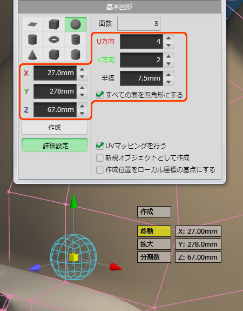This screenshot has width=243, height=311.
Task: Select the cube primitive shape icon
Action: tap(54, 24)
